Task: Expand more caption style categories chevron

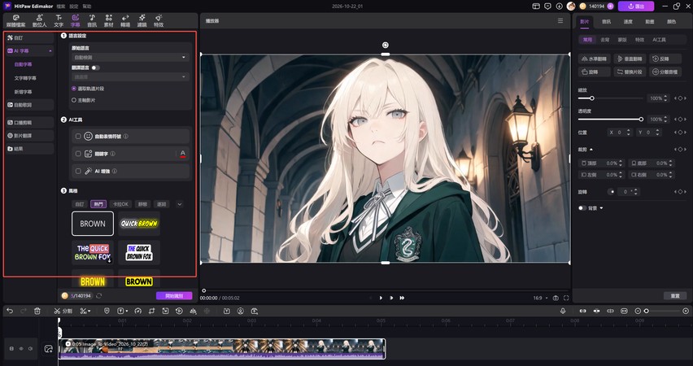Action: (x=180, y=204)
